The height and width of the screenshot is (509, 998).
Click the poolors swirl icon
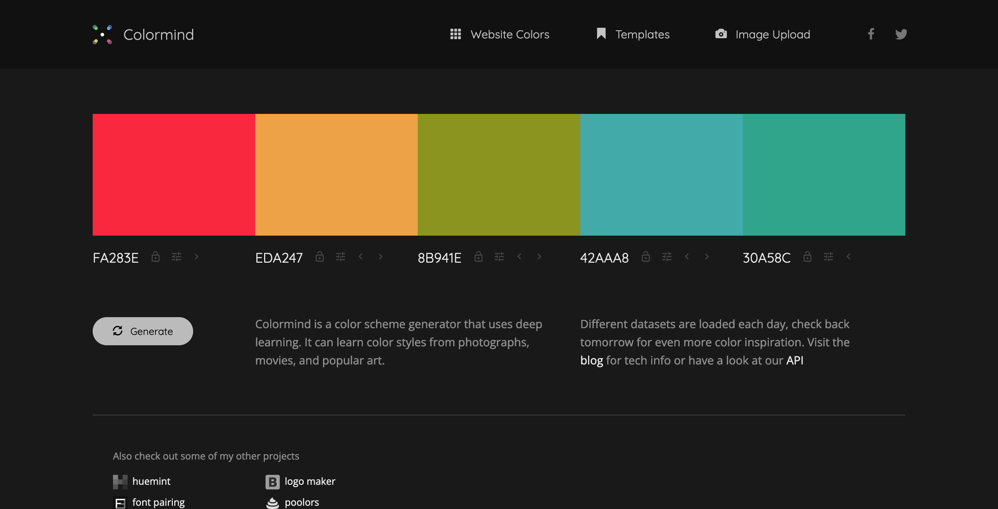point(272,503)
